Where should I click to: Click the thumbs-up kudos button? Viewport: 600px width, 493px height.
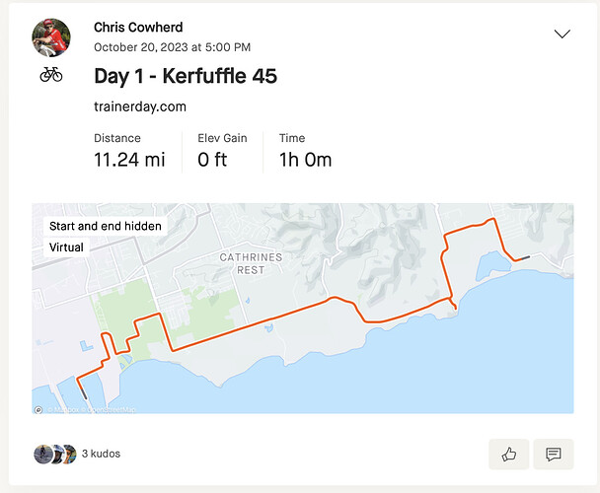[509, 454]
